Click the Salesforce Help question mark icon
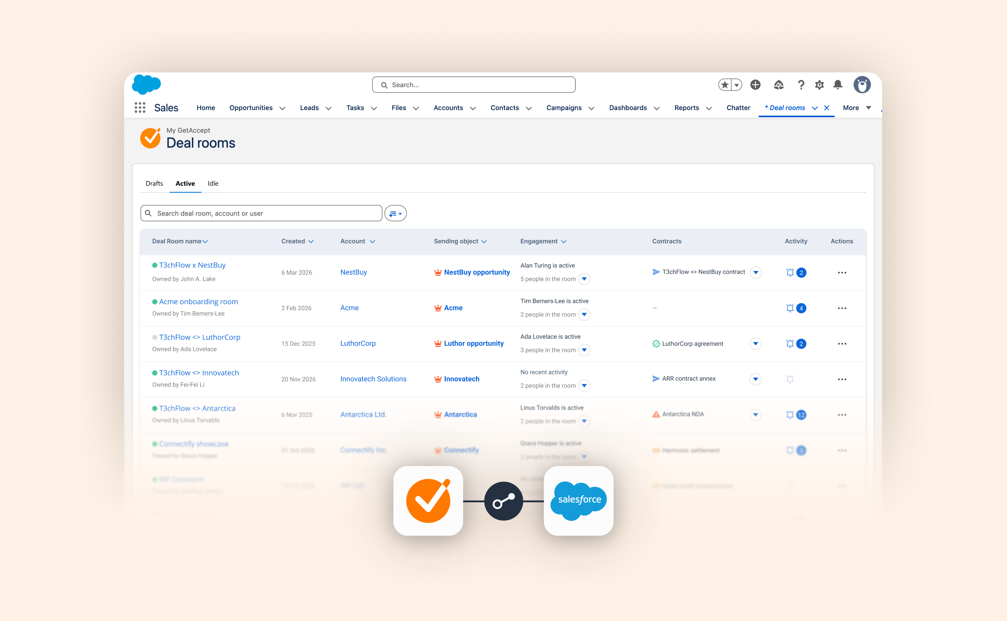This screenshot has width=1007, height=621. pyautogui.click(x=801, y=84)
